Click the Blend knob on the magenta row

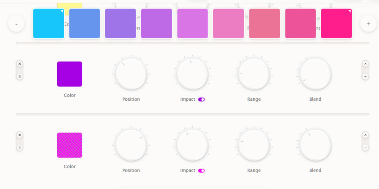coord(315,145)
